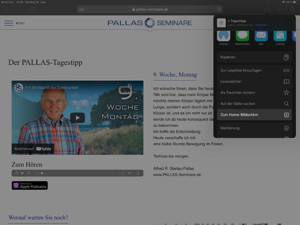Open Optionen in the share sheet header
The height and width of the screenshot is (225, 300).
pyautogui.click(x=262, y=25)
